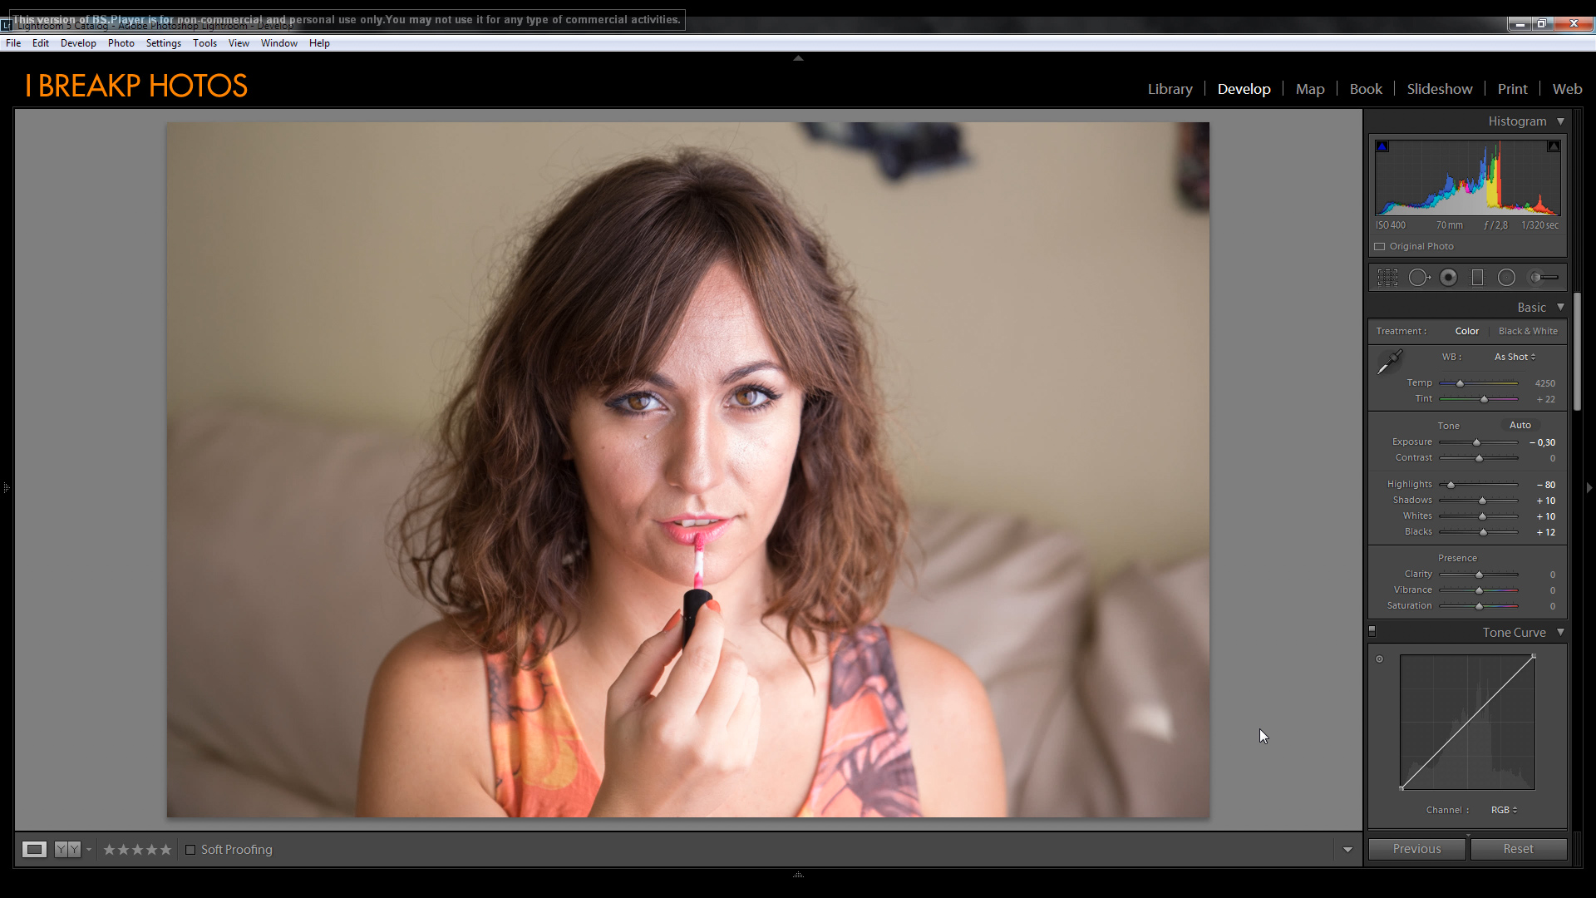
Task: Toggle the shadow clipping indicator in histogram
Action: pos(1382,146)
